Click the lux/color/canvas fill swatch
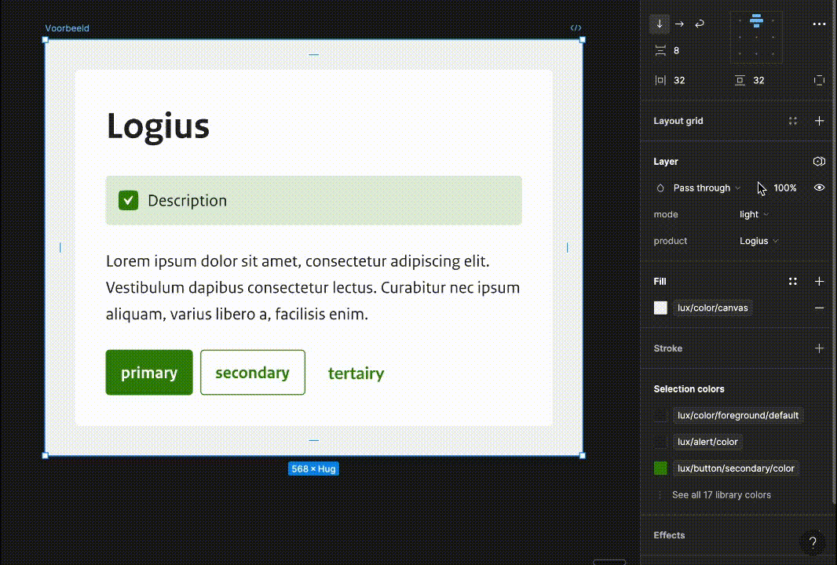The height and width of the screenshot is (565, 837). (x=660, y=308)
